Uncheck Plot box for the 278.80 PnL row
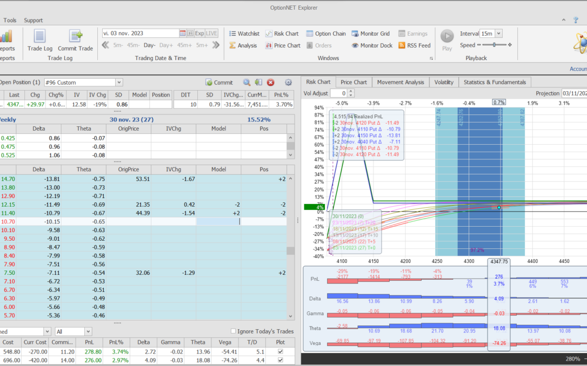The height and width of the screenshot is (366, 587). [x=280, y=352]
